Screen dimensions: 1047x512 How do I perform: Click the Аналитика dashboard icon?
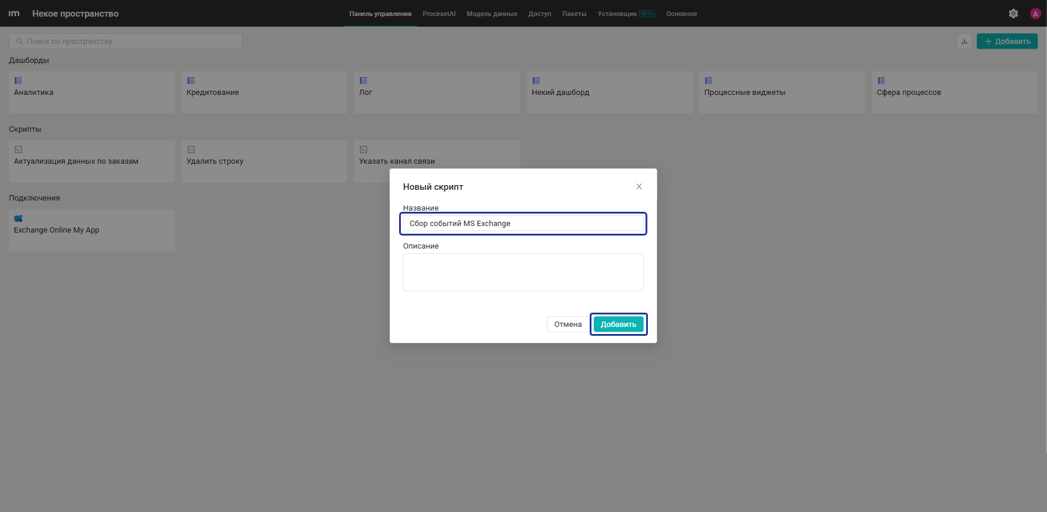coord(18,81)
